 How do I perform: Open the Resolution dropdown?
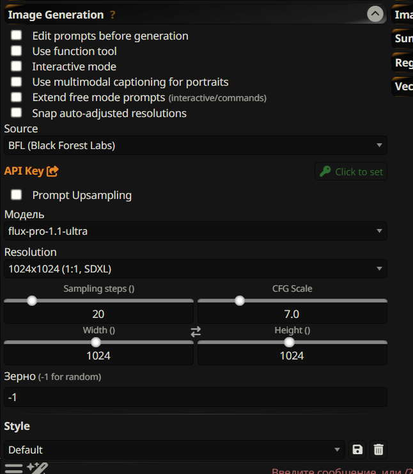pos(195,269)
